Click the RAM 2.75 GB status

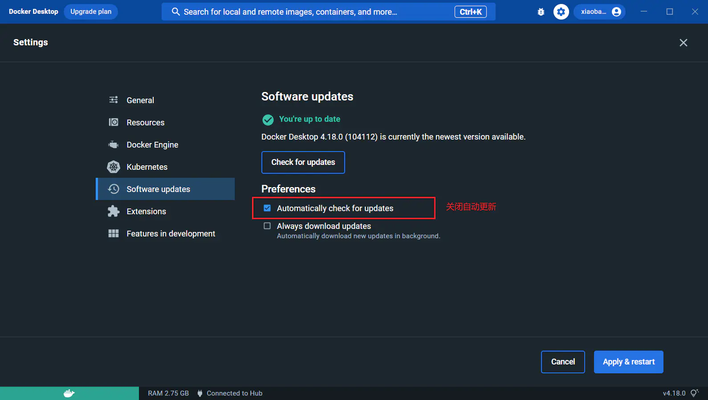point(168,393)
